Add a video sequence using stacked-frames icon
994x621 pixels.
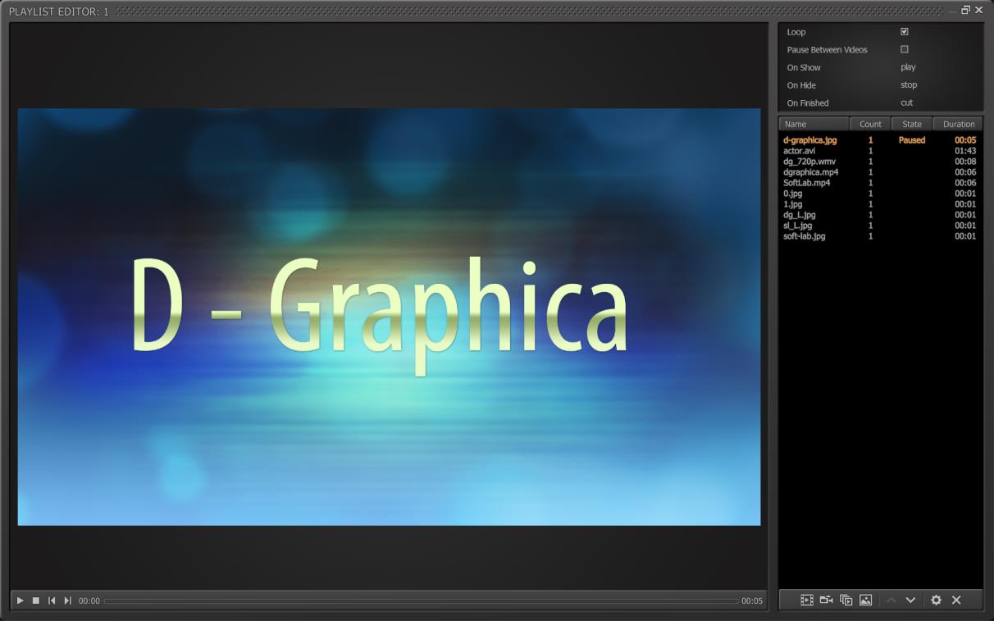coord(846,600)
